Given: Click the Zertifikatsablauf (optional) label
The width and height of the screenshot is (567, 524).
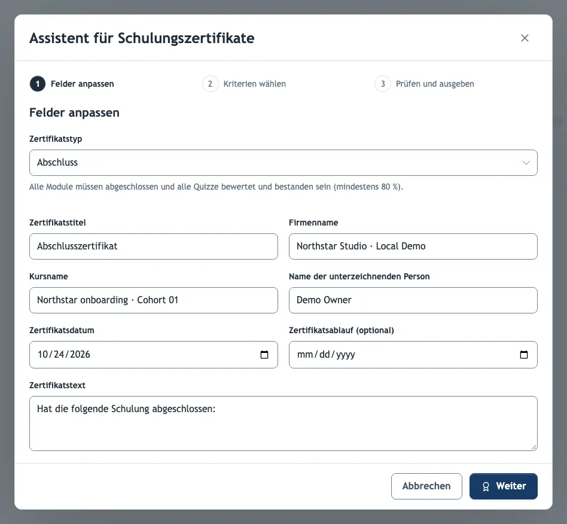Looking at the screenshot, I should coord(342,330).
